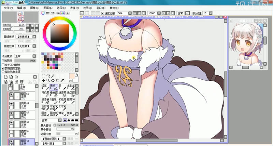Select the rotate canvas tool
This screenshot has height=146, width=273.
(53, 80)
